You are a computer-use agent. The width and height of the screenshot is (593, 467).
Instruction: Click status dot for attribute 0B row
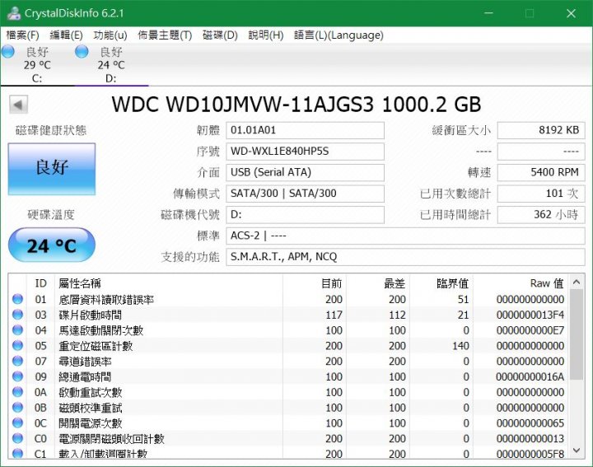point(17,408)
